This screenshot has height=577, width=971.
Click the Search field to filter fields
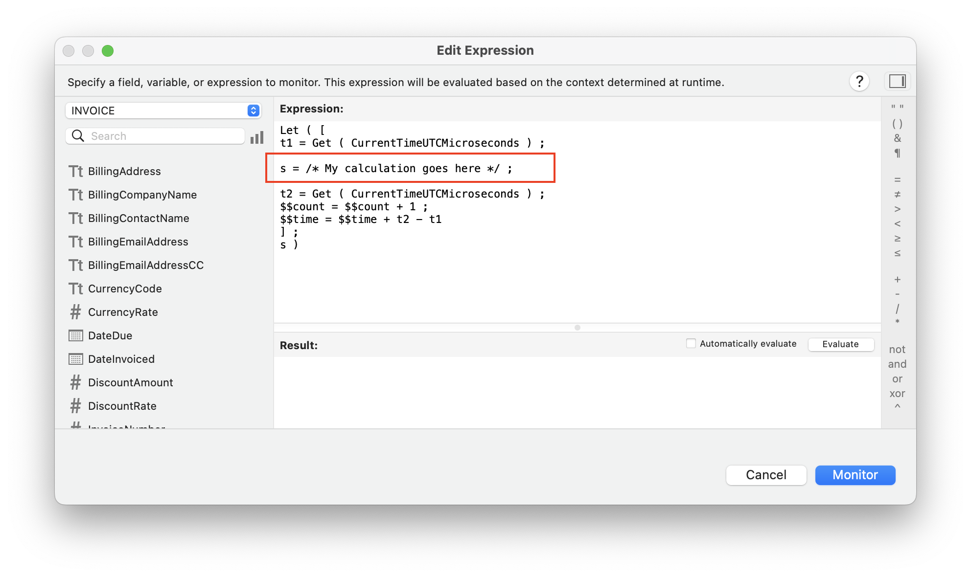coord(158,135)
